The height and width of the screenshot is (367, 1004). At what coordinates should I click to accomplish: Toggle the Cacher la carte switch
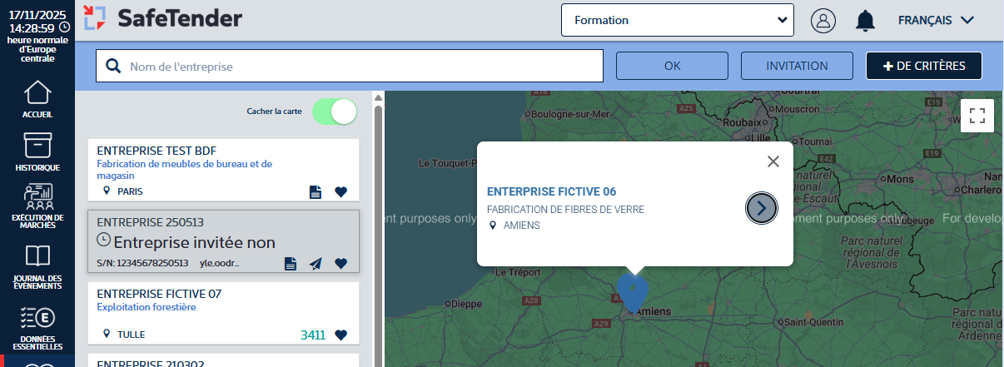pyautogui.click(x=334, y=112)
